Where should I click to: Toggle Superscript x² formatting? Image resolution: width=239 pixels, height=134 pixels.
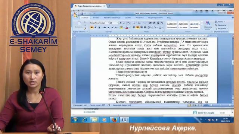pos(112,28)
